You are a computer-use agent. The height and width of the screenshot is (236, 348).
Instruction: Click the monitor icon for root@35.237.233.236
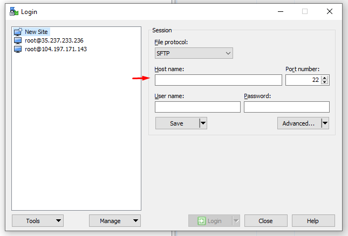pyautogui.click(x=18, y=40)
